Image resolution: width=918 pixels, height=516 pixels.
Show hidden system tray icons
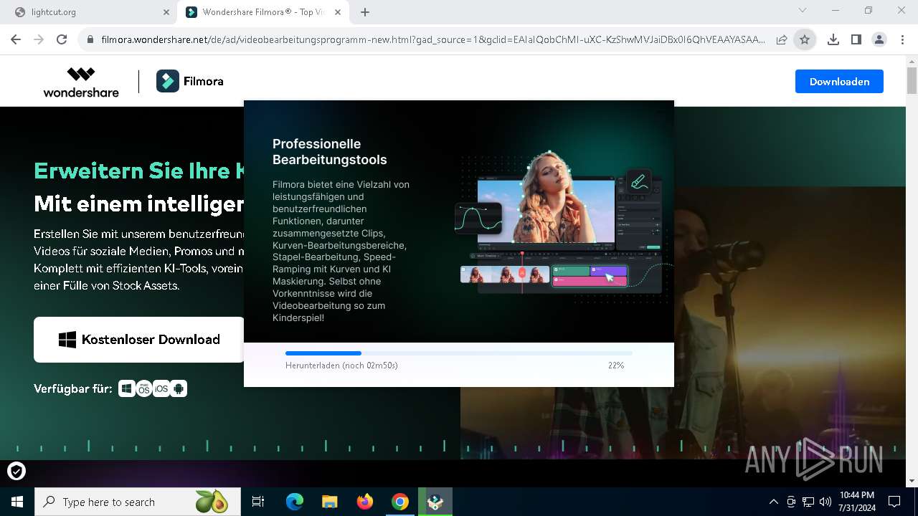773,502
